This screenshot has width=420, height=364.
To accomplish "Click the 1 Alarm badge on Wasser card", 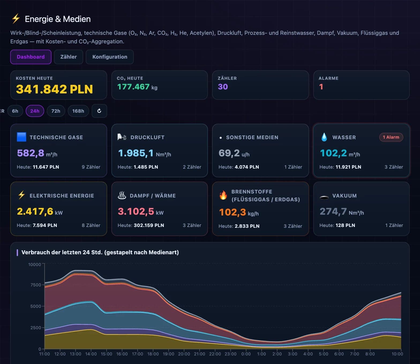I will [x=391, y=137].
